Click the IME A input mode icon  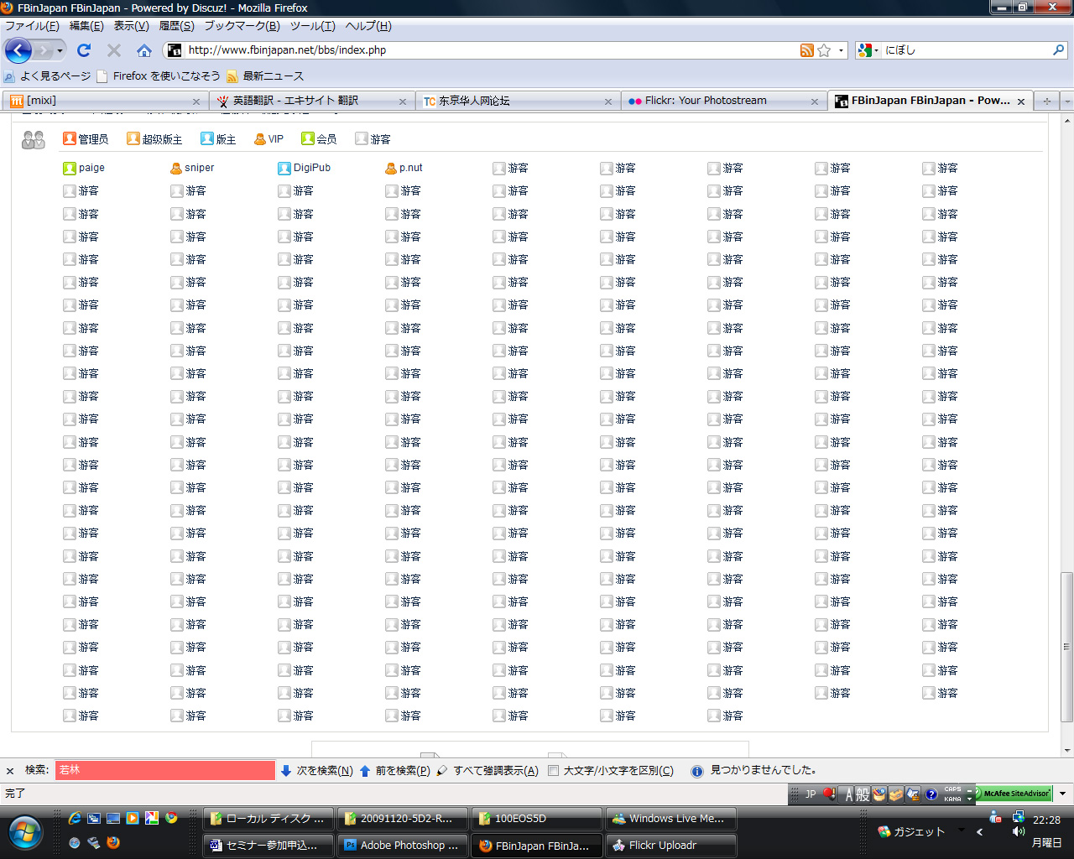click(x=848, y=794)
